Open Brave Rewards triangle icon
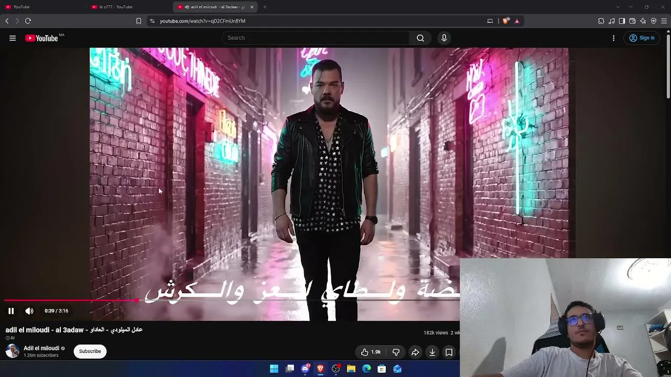 [x=517, y=21]
